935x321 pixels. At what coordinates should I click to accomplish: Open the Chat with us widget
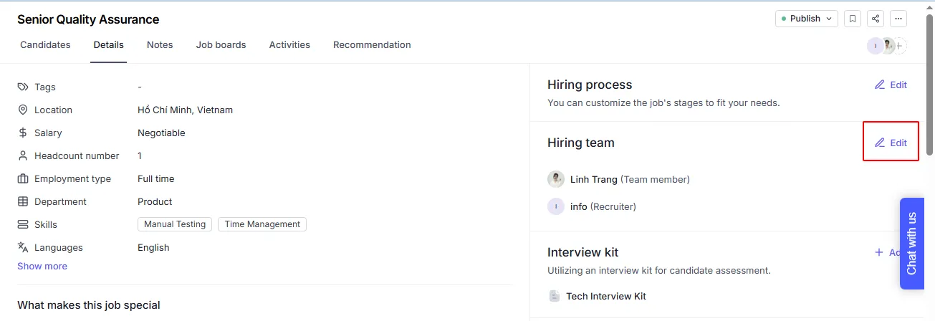912,244
